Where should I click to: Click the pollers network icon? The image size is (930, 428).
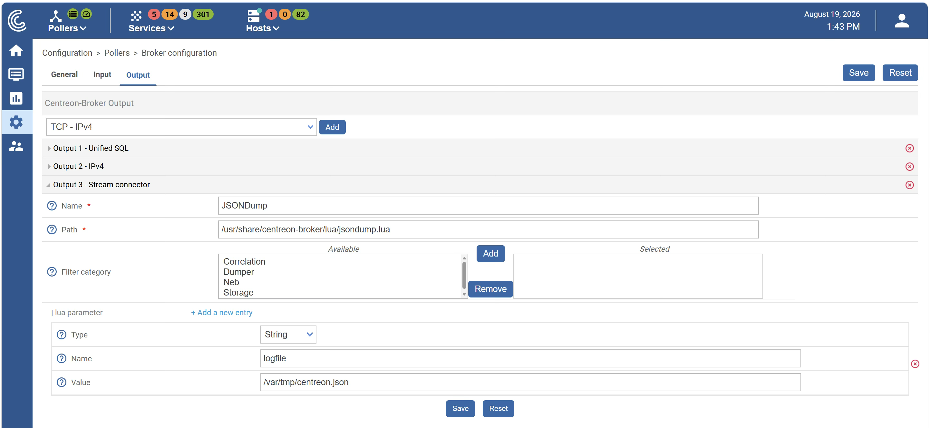56,16
